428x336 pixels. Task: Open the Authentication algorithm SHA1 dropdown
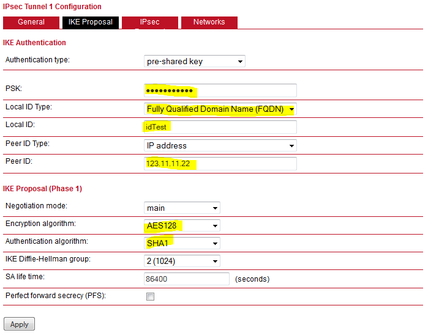click(182, 243)
